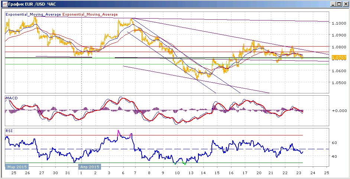Select the blue Exponential_Moving_Average label
The height and width of the screenshot is (179, 350).
click(33, 14)
